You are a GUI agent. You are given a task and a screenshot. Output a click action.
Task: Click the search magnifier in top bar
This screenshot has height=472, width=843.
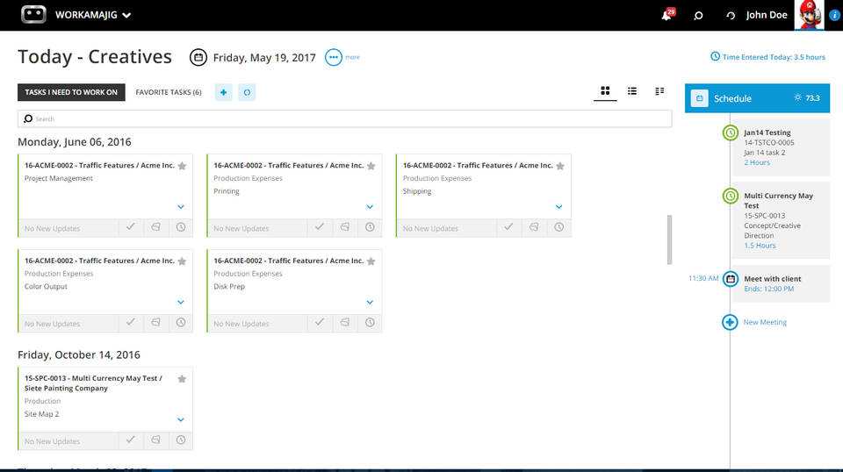pos(698,15)
